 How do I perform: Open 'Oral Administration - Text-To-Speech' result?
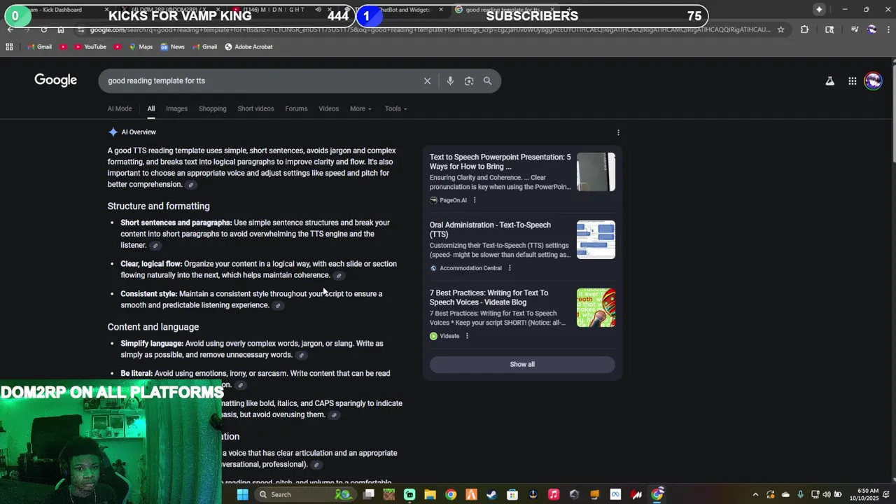click(x=490, y=230)
